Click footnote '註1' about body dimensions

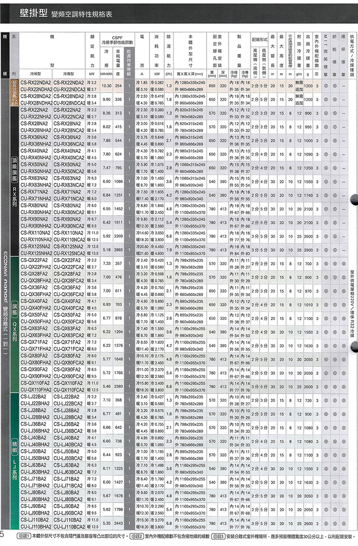point(72,536)
